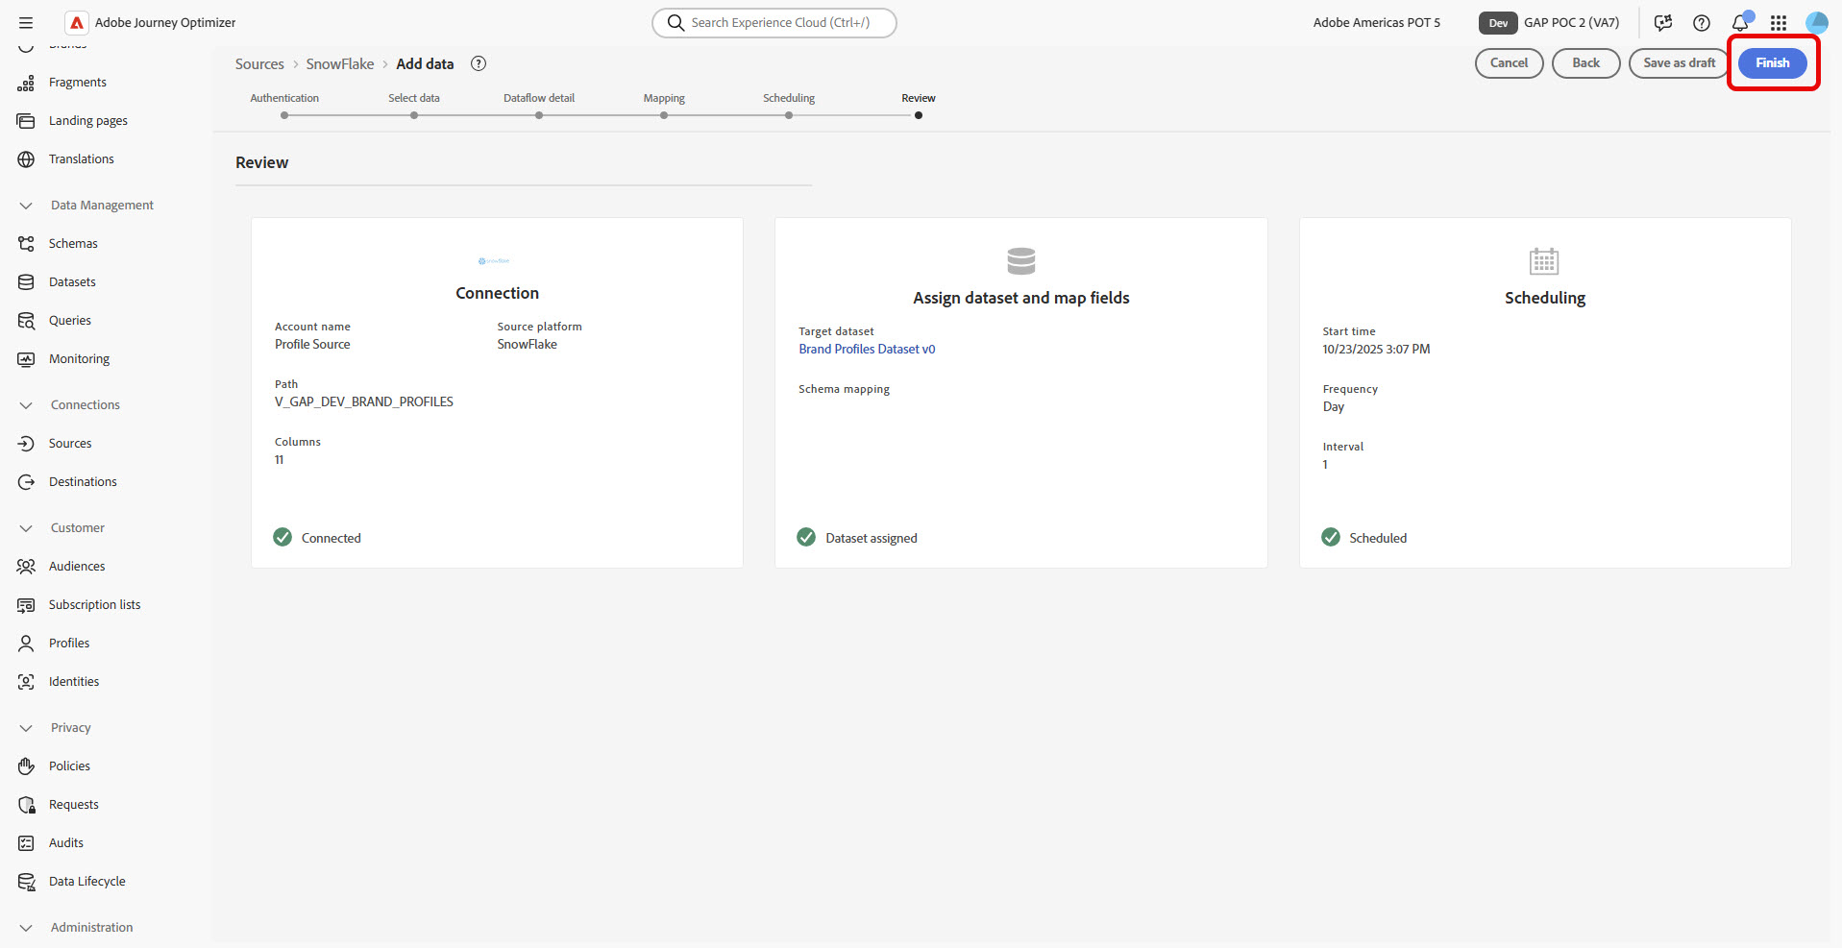
Task: Click the feedback chat icon in top bar
Action: 1663,23
